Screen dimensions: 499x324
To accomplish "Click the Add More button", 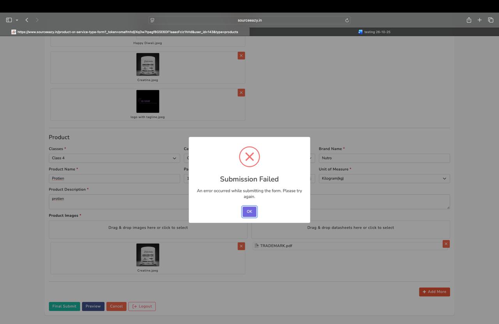I will coord(434,292).
